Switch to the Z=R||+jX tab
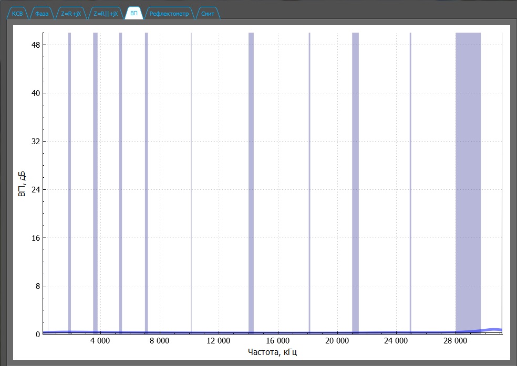 pyautogui.click(x=105, y=14)
